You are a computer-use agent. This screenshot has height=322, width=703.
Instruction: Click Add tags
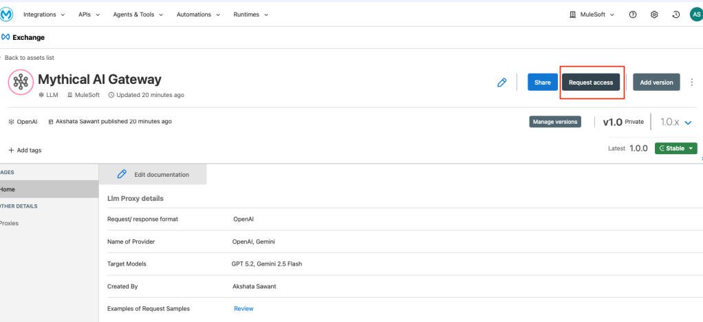(25, 150)
